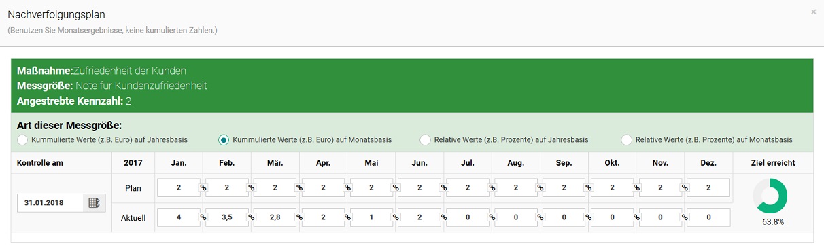Open the calendar picker next to 31.01.2018

coord(95,203)
